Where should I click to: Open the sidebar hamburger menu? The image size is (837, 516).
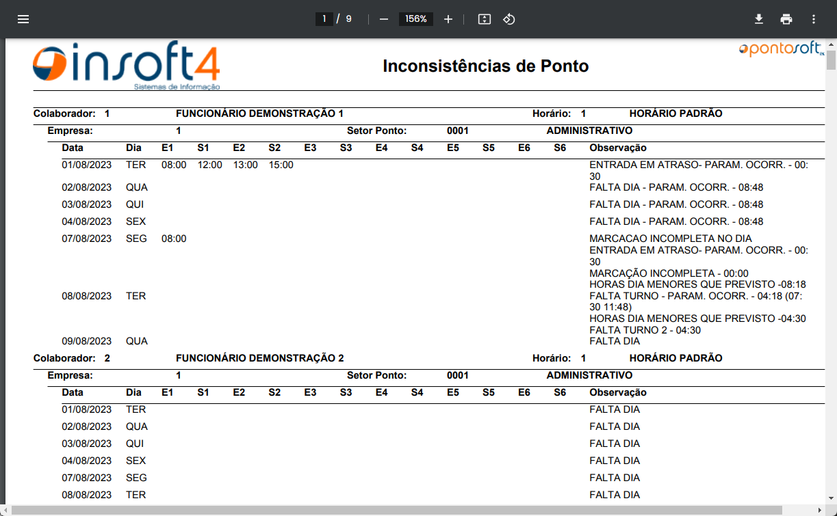point(23,19)
